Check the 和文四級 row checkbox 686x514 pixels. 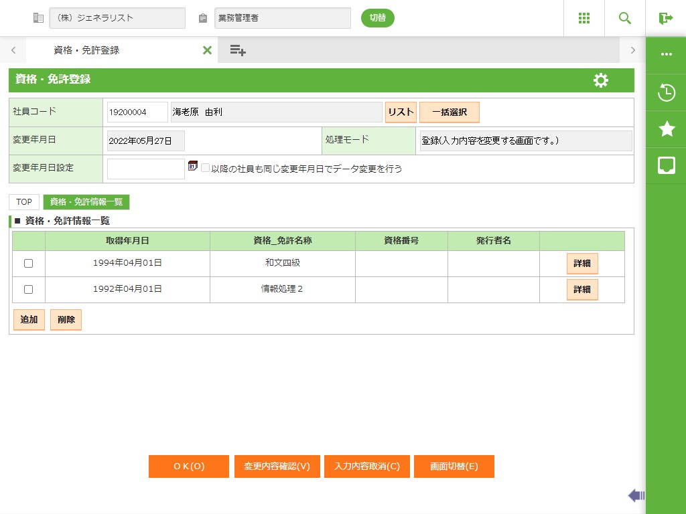pos(28,264)
